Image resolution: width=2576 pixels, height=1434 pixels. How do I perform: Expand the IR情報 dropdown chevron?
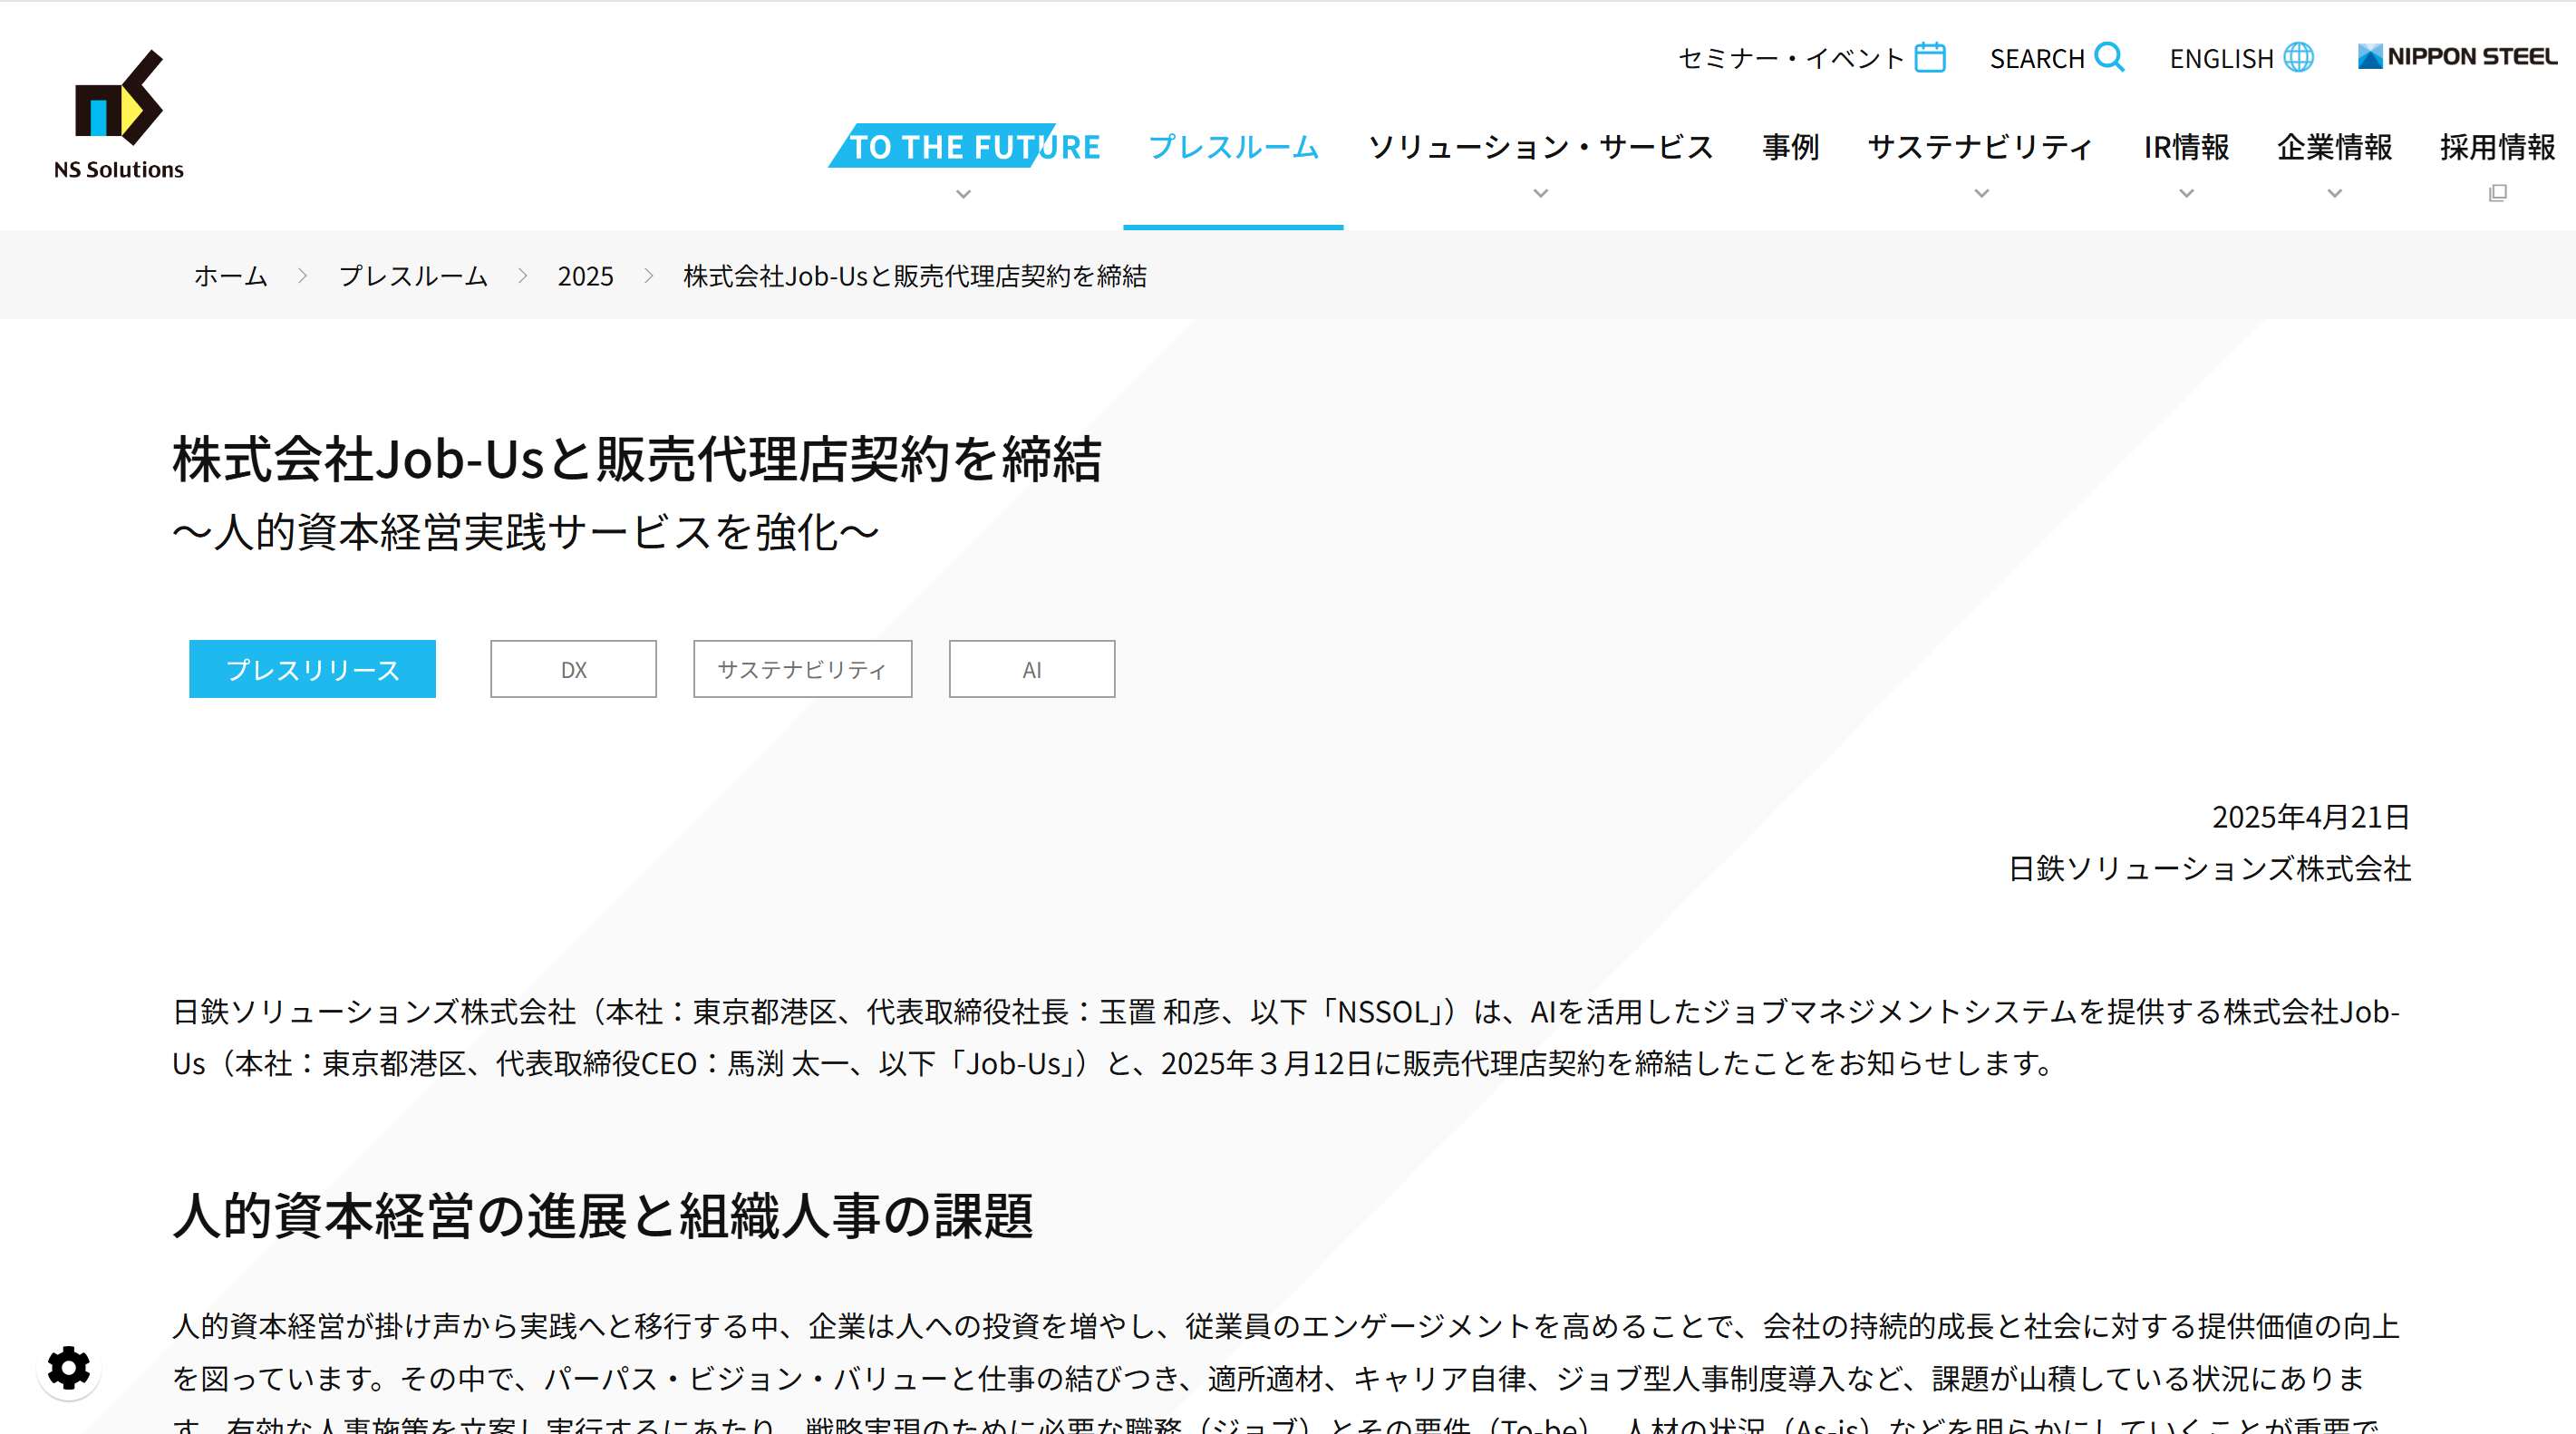coord(2186,194)
